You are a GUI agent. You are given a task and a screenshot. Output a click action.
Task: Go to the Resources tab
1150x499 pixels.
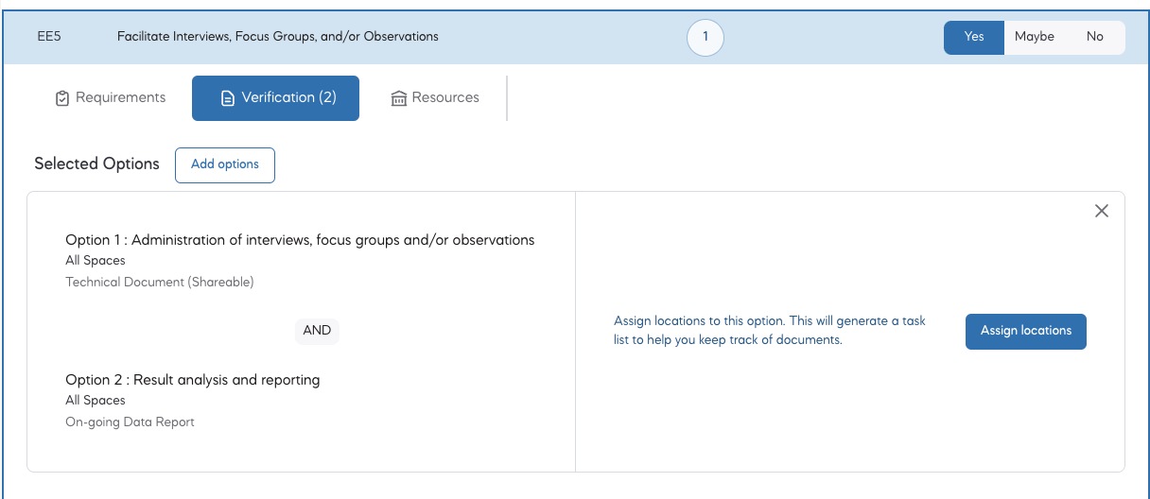click(x=435, y=98)
